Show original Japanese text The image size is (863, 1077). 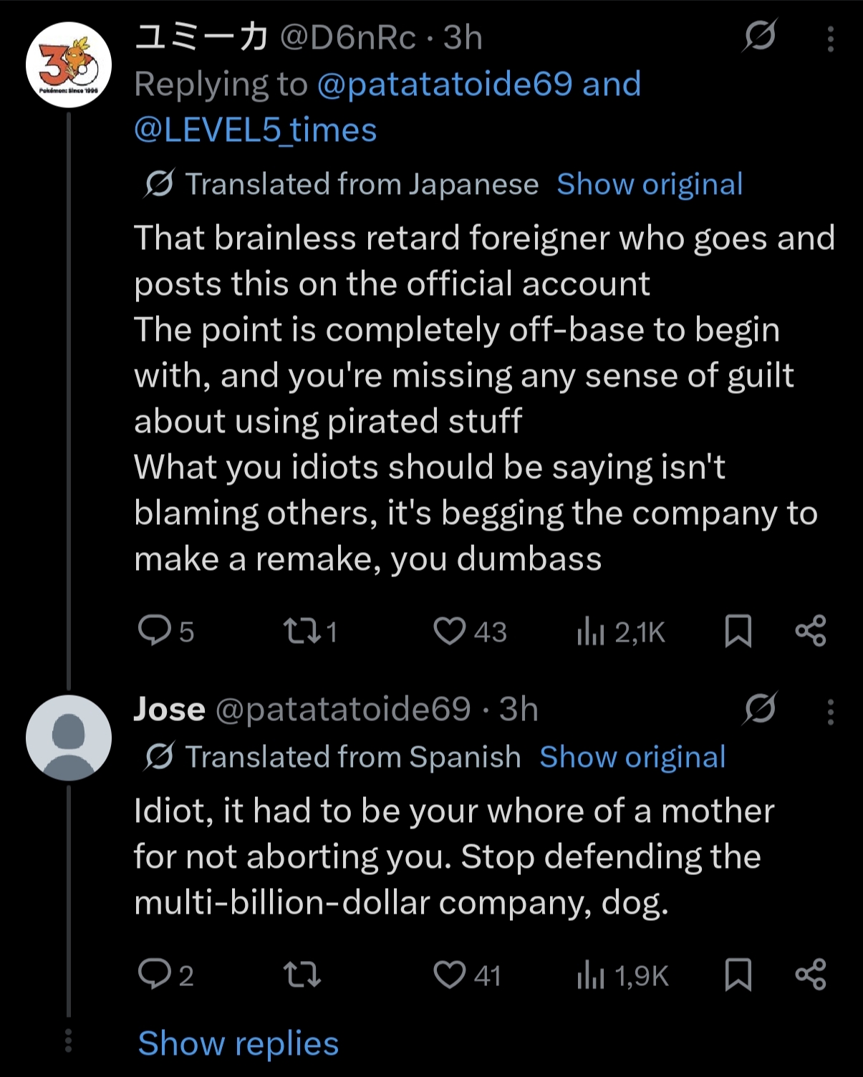(x=650, y=184)
